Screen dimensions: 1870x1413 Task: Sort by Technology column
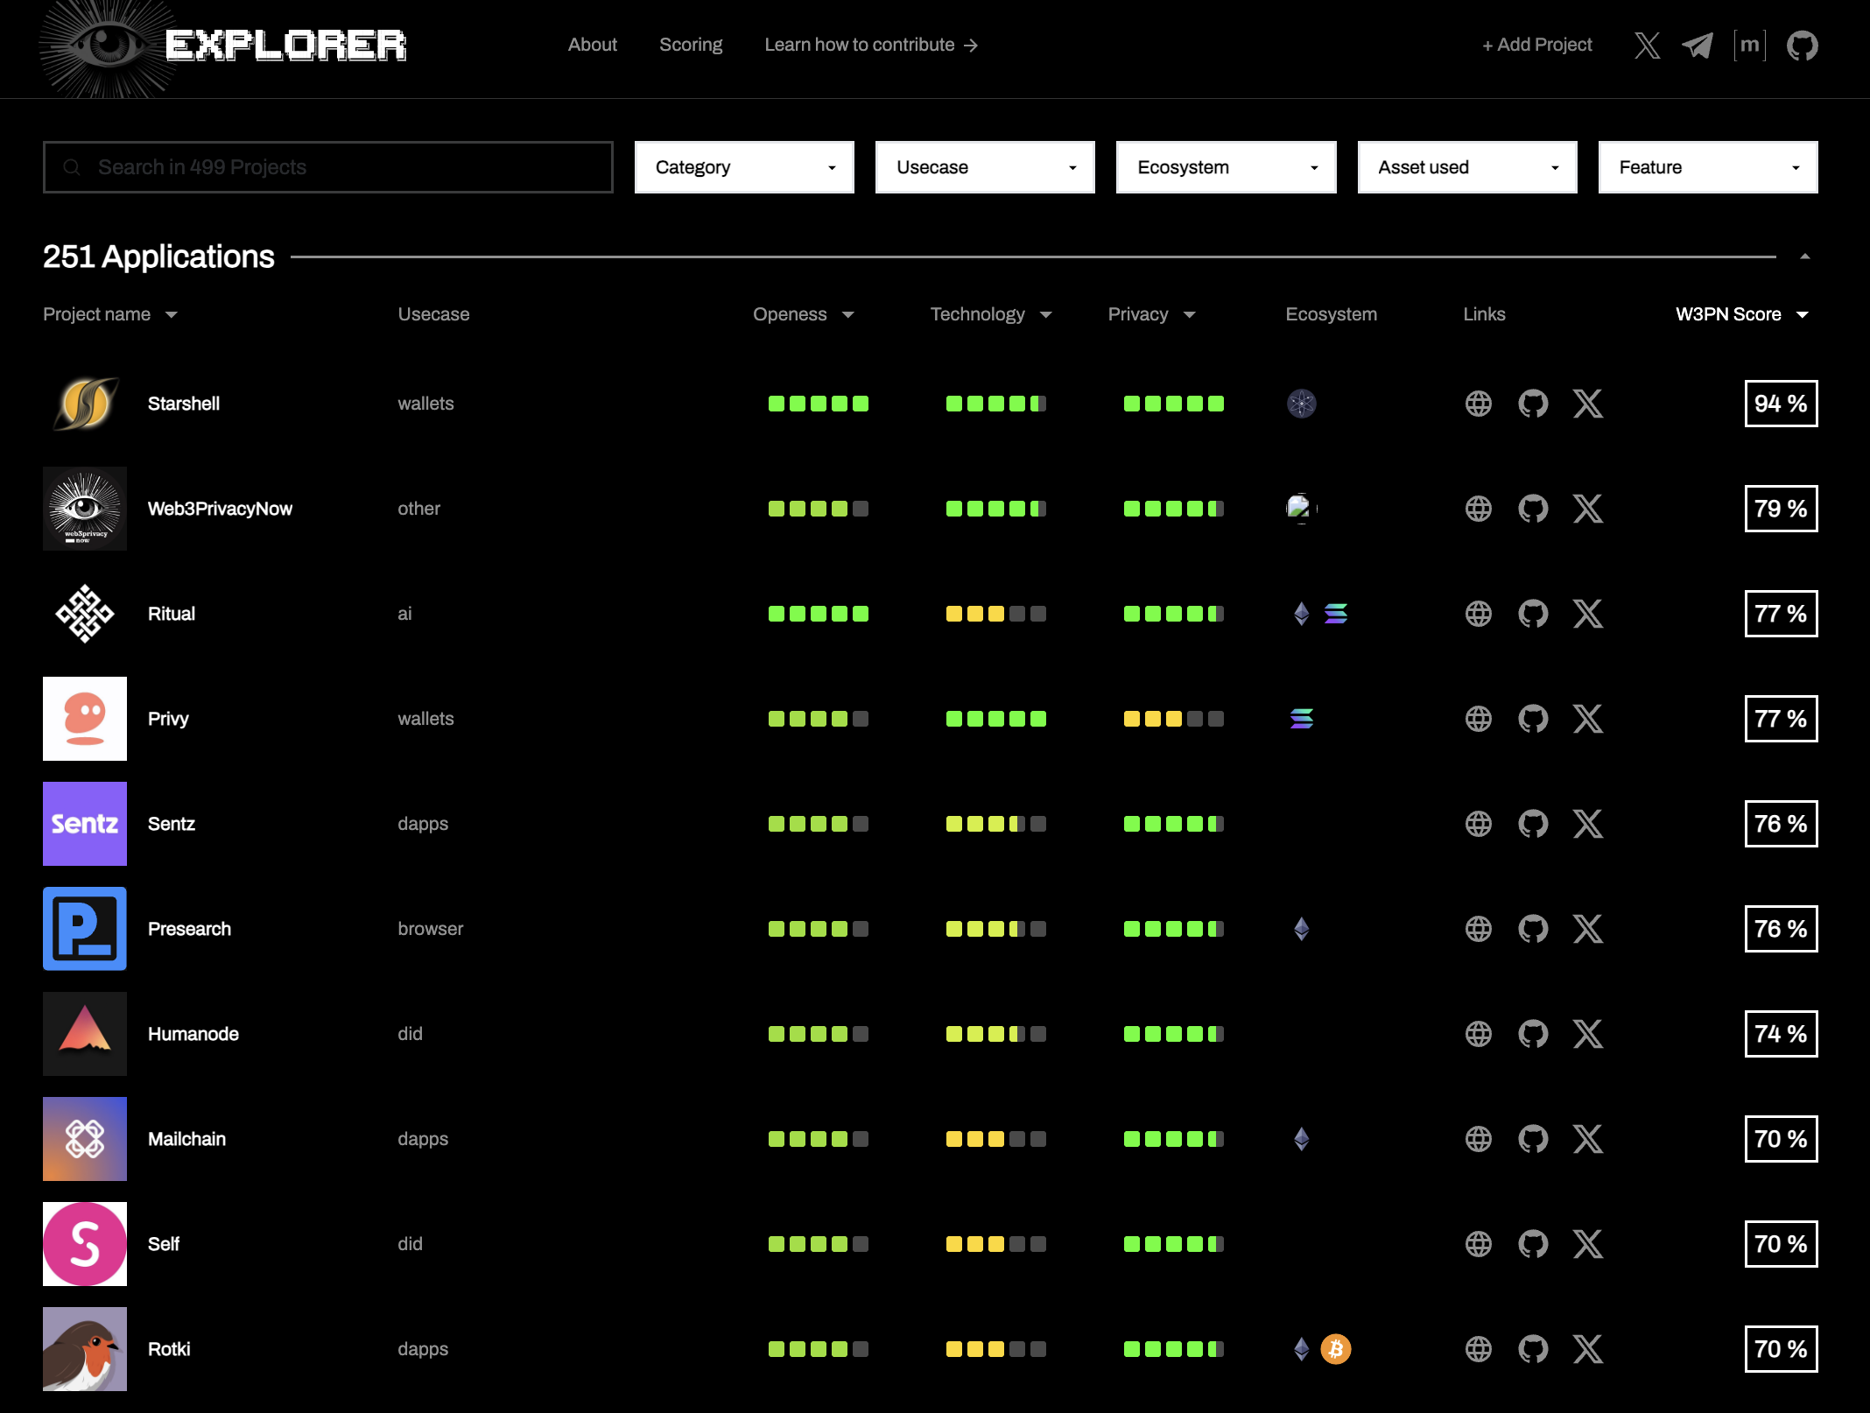click(x=991, y=314)
